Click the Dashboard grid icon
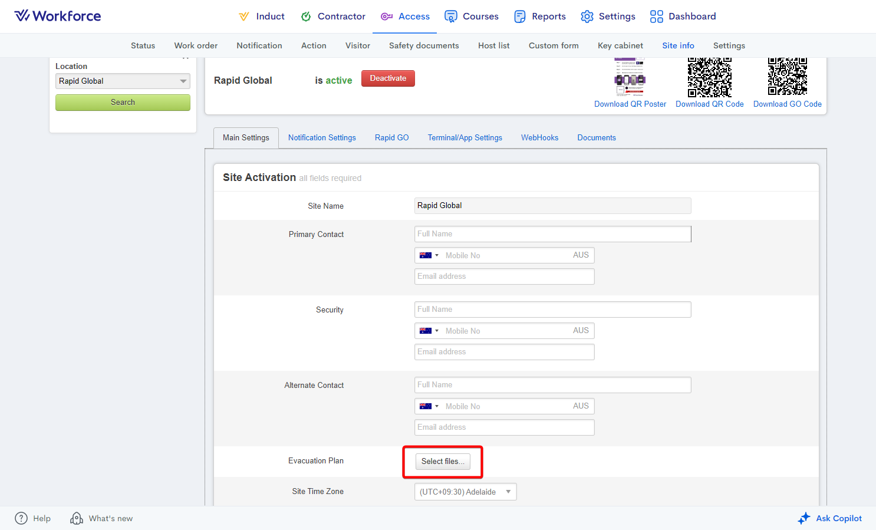The image size is (876, 530). click(x=657, y=17)
